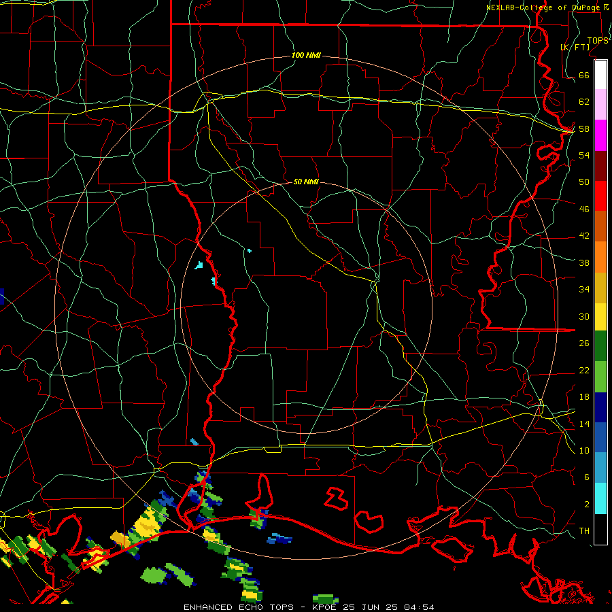612x612 pixels.
Task: Select the light green swatch near legend 22
Action: 600,377
